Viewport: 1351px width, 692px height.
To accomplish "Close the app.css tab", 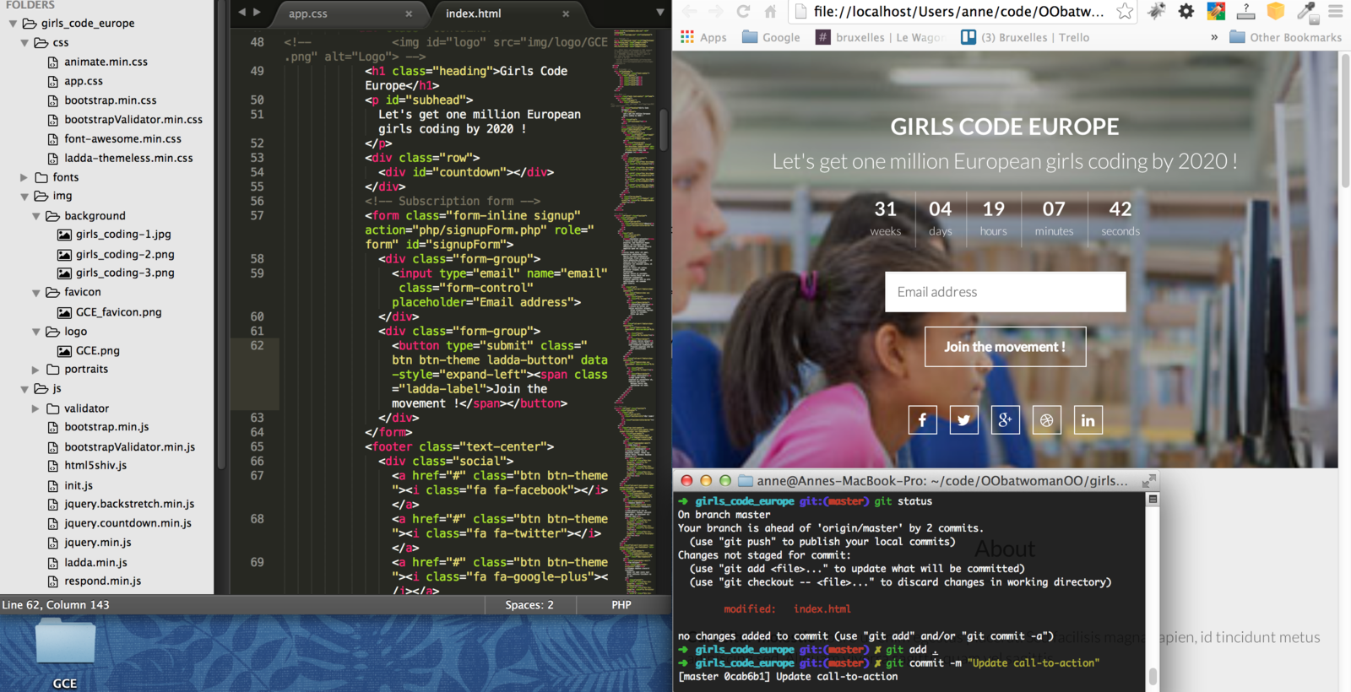I will click(x=409, y=14).
